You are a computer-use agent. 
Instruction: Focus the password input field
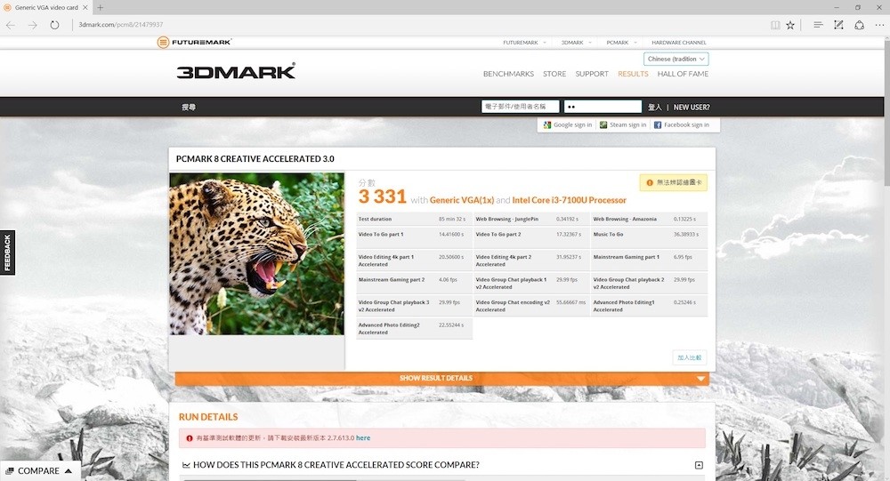[x=603, y=107]
